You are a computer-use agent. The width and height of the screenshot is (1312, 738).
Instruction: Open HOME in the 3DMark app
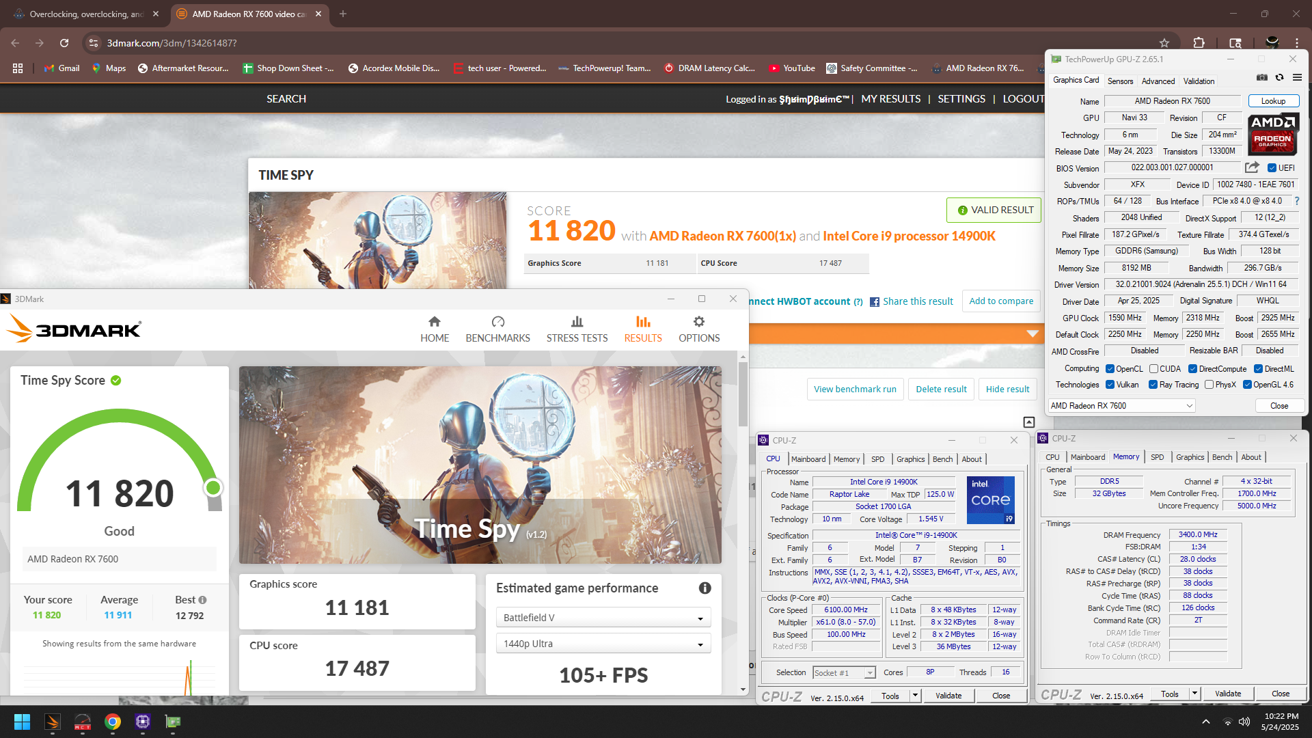pyautogui.click(x=435, y=329)
